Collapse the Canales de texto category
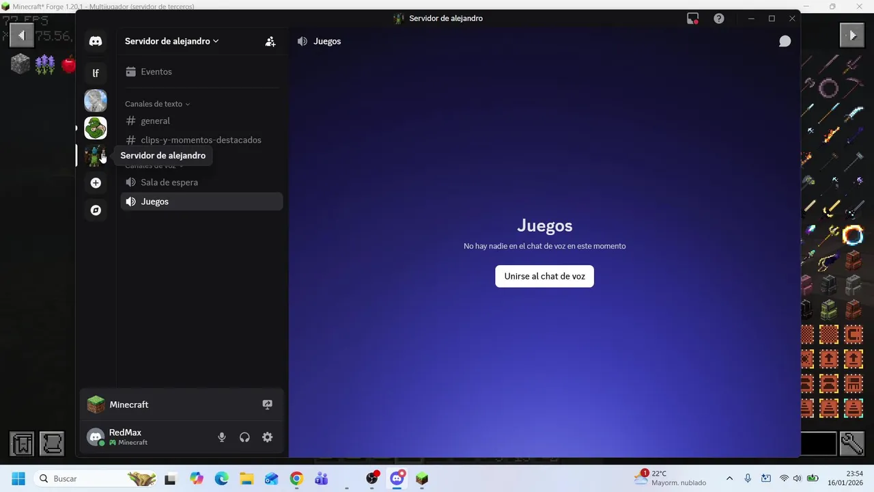Viewport: 874px width, 492px height. click(x=157, y=104)
